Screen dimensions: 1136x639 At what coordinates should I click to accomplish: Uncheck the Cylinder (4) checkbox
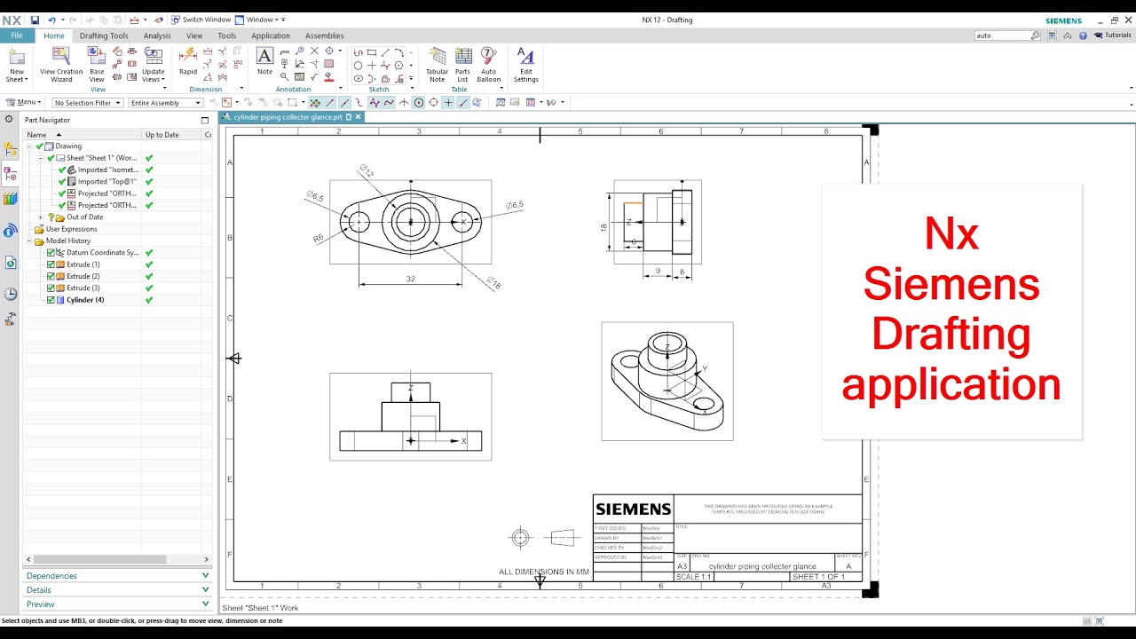[51, 300]
